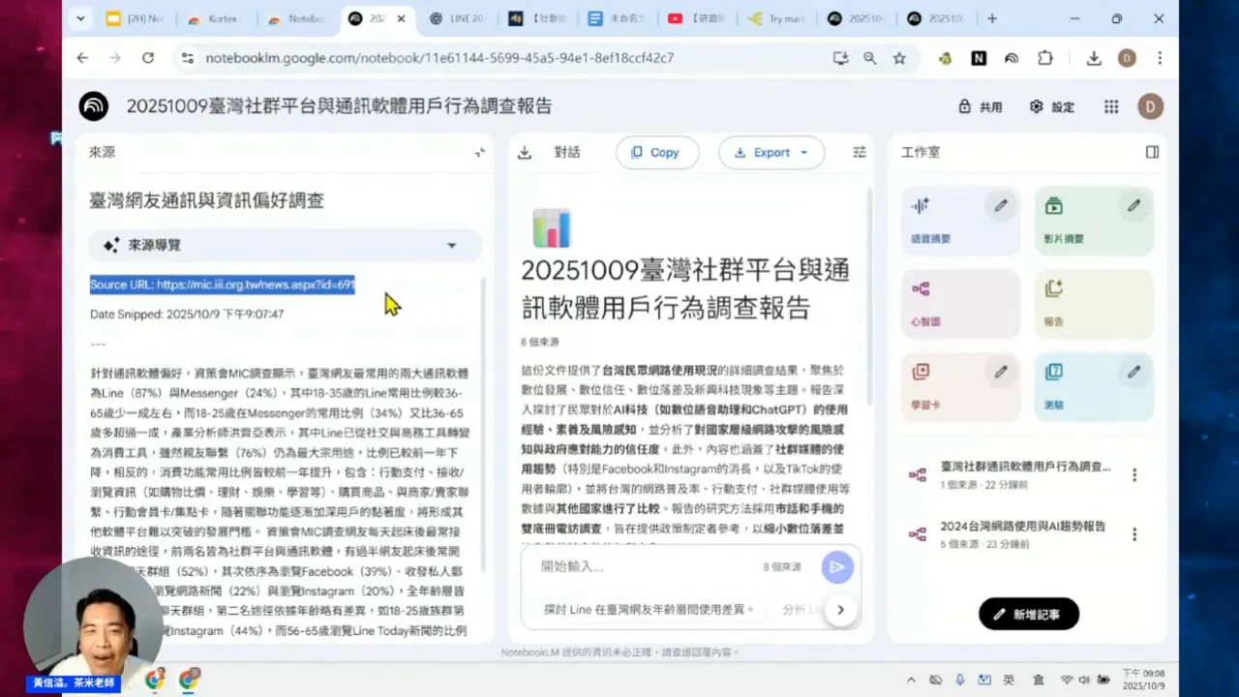Send the chat message
The width and height of the screenshot is (1239, 697).
tap(837, 567)
